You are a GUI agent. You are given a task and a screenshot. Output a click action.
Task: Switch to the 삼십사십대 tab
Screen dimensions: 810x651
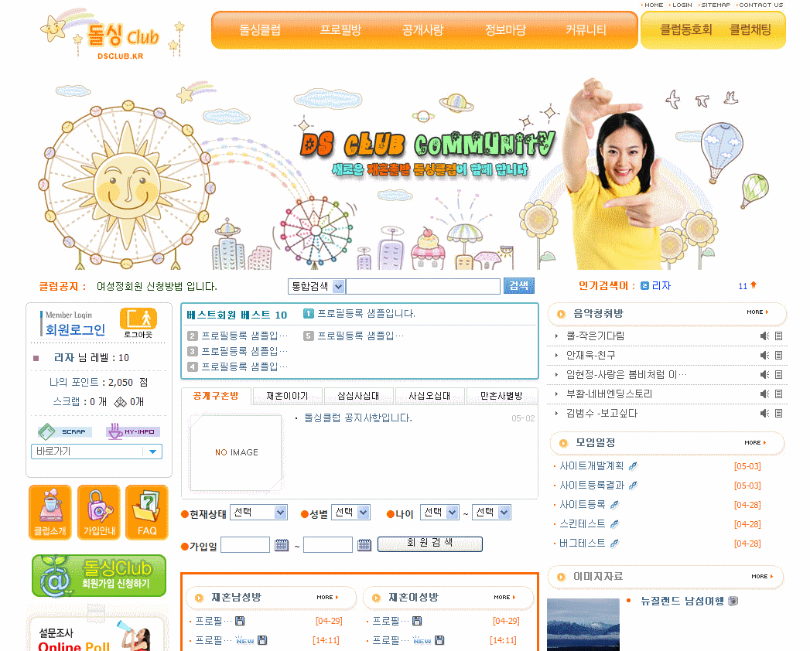[x=358, y=396]
